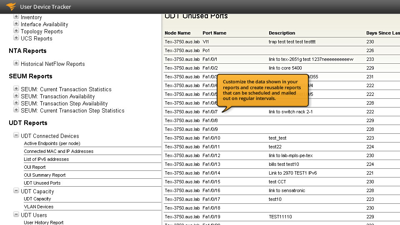Select the Topology Reports label
The width and height of the screenshot is (400, 225).
(42, 31)
